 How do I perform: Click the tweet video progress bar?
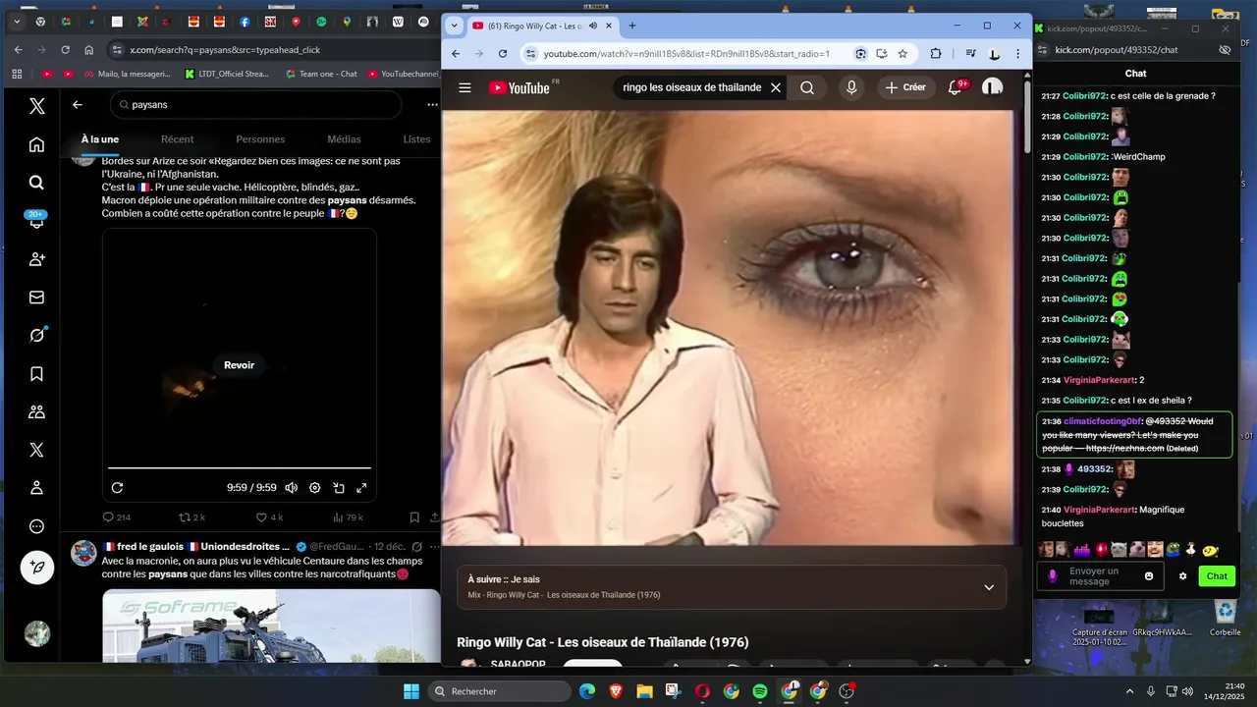pyautogui.click(x=239, y=468)
